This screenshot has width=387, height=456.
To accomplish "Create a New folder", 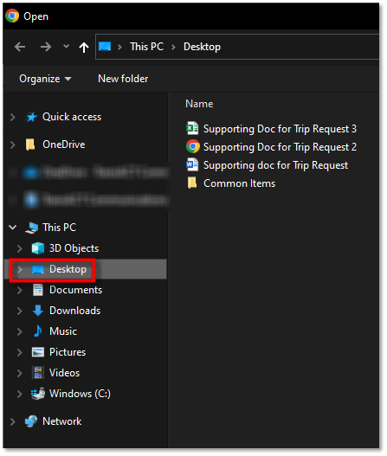I will 123,79.
